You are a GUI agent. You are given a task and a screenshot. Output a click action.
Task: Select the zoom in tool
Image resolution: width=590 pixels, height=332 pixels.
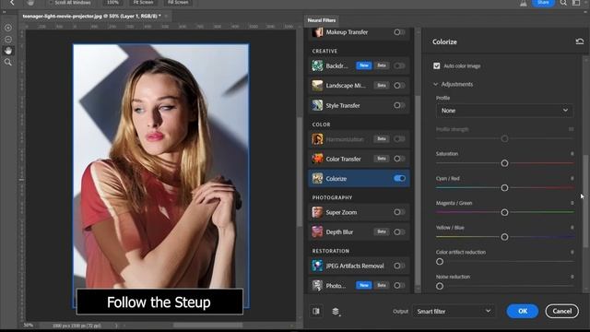point(8,28)
